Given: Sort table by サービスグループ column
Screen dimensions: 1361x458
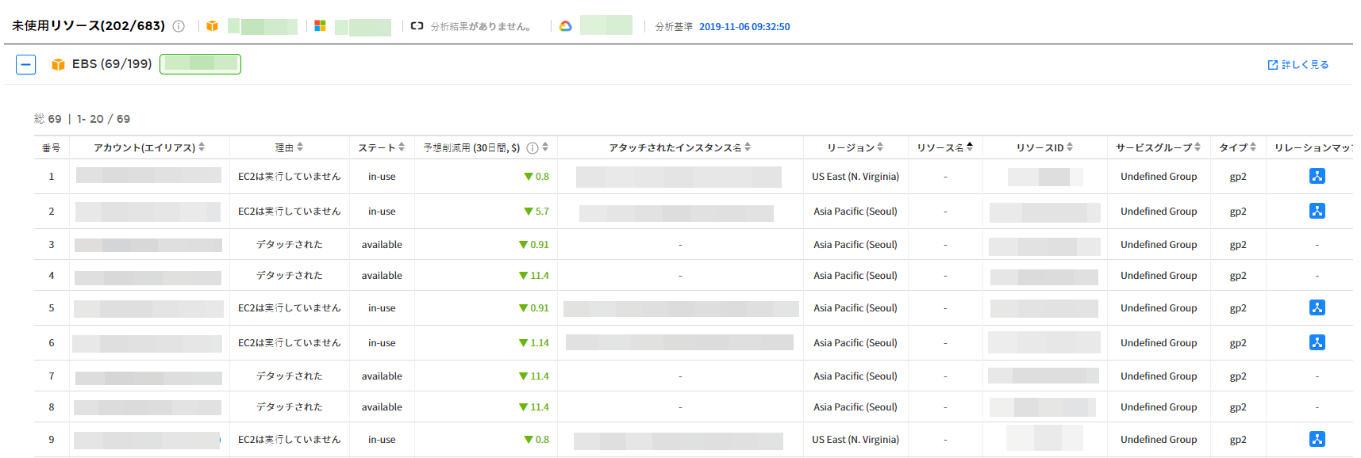Looking at the screenshot, I should [1198, 147].
